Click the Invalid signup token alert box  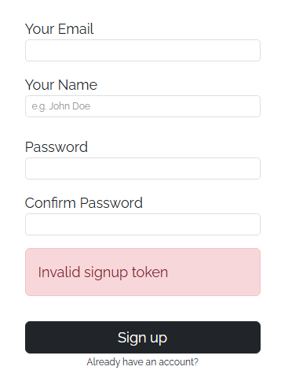143,272
